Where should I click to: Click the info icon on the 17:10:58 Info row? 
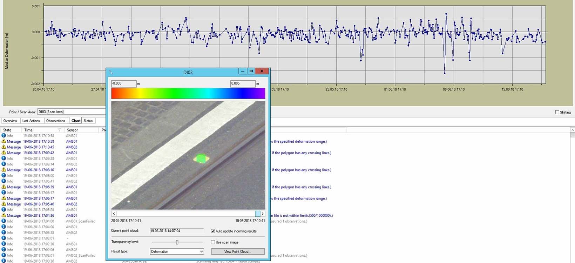click(x=4, y=136)
